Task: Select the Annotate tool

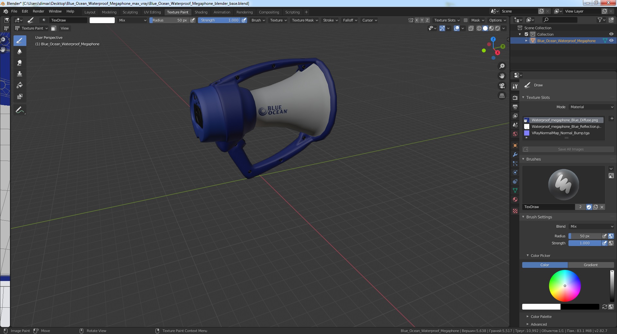Action: pyautogui.click(x=20, y=110)
